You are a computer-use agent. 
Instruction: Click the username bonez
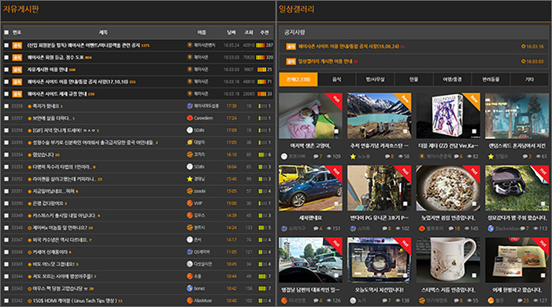click(x=199, y=288)
